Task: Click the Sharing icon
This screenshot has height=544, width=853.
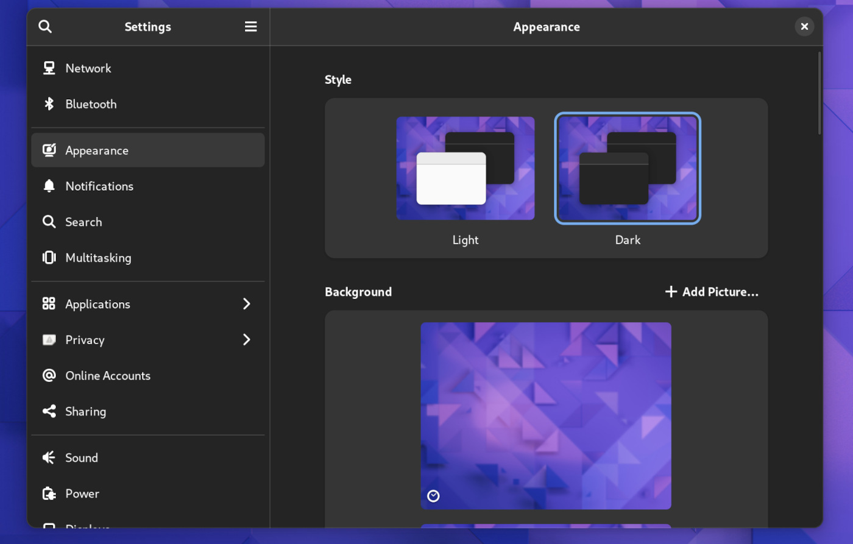Action: click(x=49, y=411)
